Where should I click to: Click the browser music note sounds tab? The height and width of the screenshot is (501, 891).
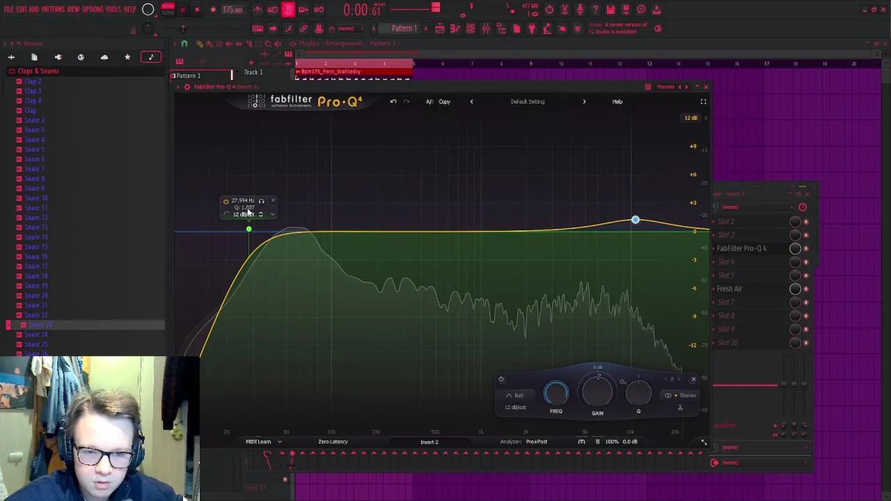click(x=150, y=57)
